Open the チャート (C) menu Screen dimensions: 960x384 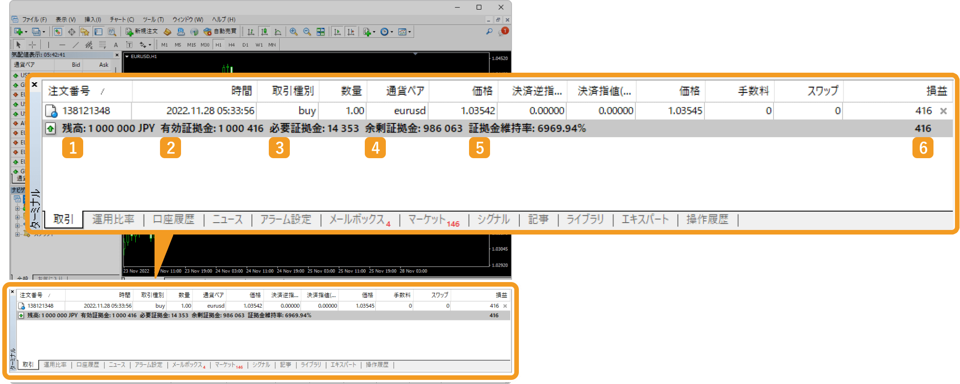click(x=122, y=20)
